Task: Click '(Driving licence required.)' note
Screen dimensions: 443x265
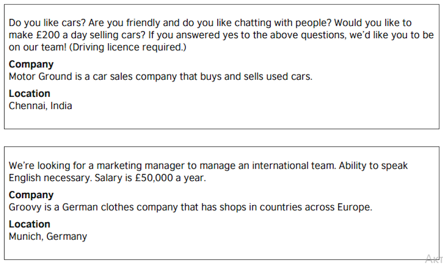Action: click(x=128, y=47)
